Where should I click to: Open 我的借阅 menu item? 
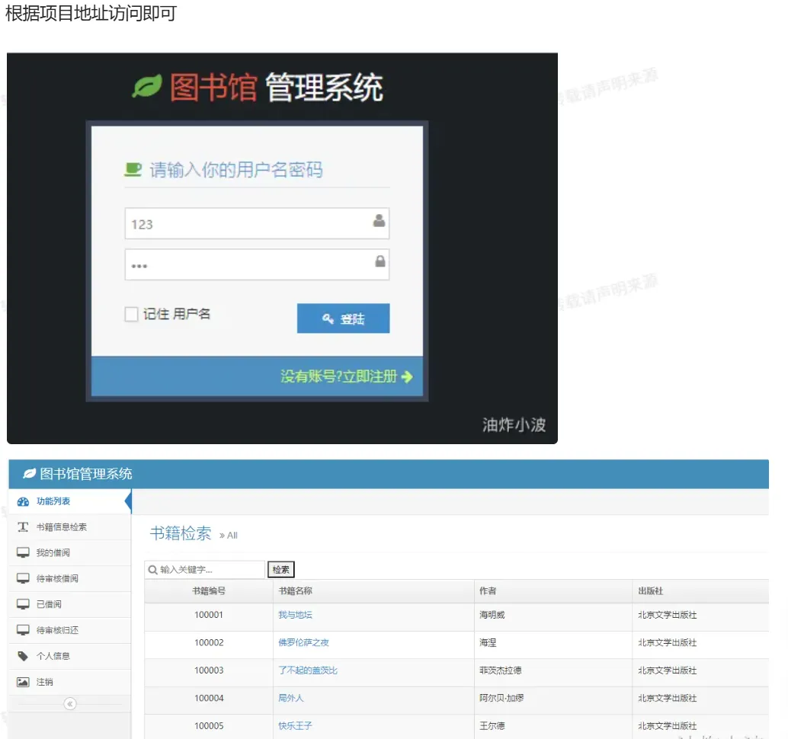[x=70, y=552]
